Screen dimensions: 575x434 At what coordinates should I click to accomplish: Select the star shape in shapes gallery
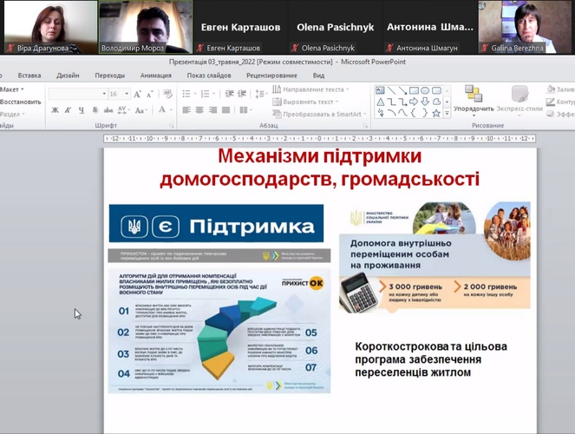point(435,111)
